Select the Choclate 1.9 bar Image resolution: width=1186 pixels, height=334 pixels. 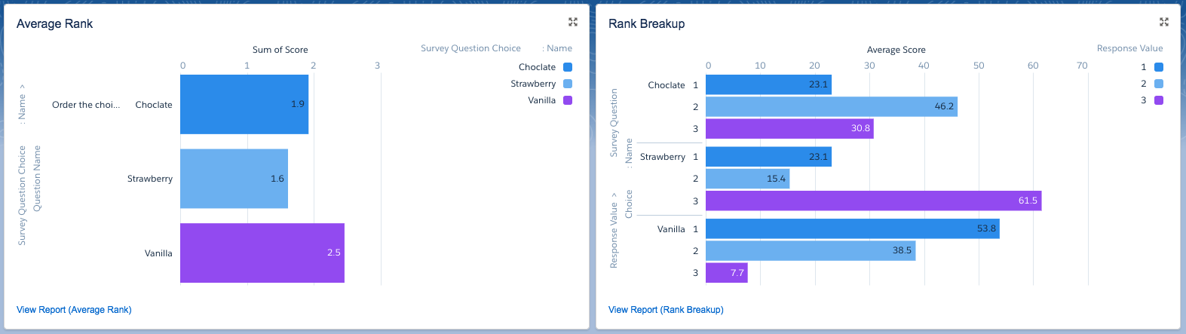244,104
